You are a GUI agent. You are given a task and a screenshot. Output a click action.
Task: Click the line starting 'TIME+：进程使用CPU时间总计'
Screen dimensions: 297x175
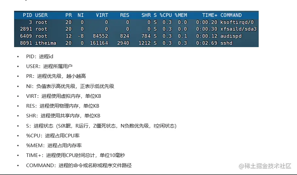point(75,155)
